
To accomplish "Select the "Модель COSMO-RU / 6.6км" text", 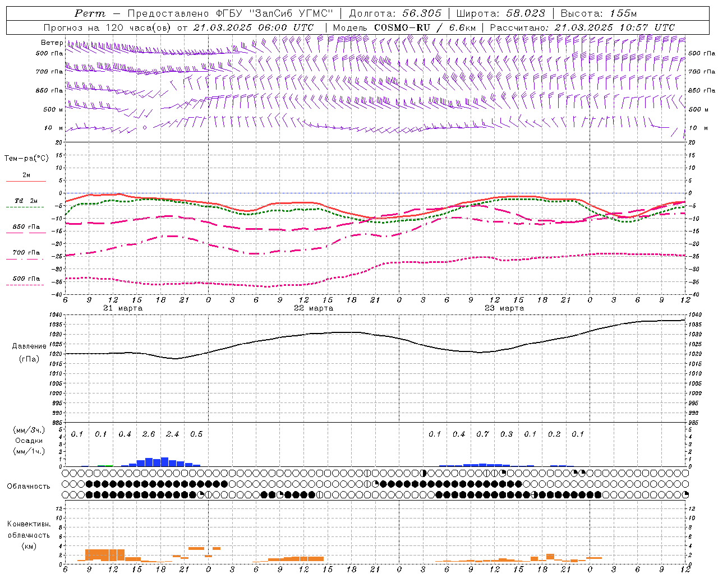I will click(x=404, y=27).
